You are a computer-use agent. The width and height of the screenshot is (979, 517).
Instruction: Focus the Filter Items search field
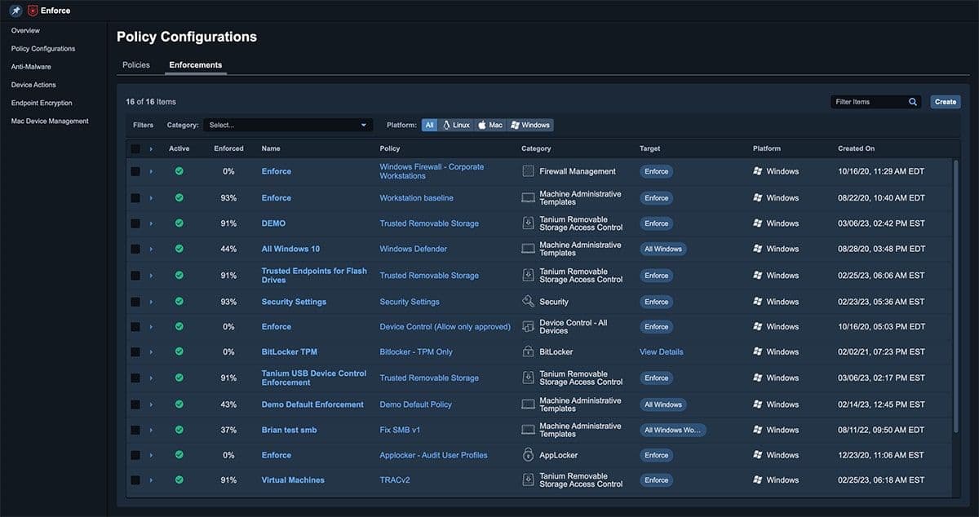[x=870, y=102]
